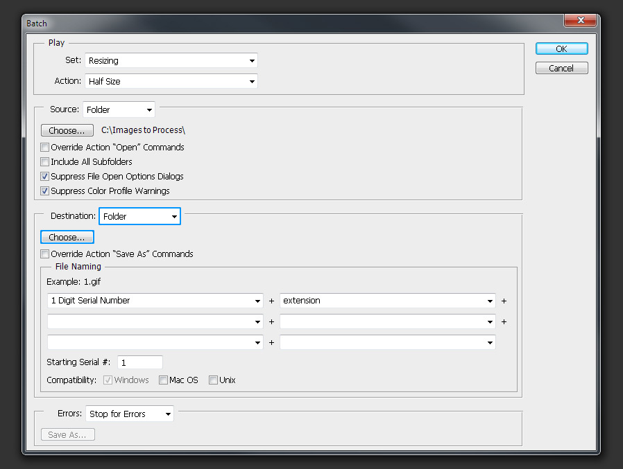
Task: Open the Action dropdown showing Half Size
Action: point(171,81)
